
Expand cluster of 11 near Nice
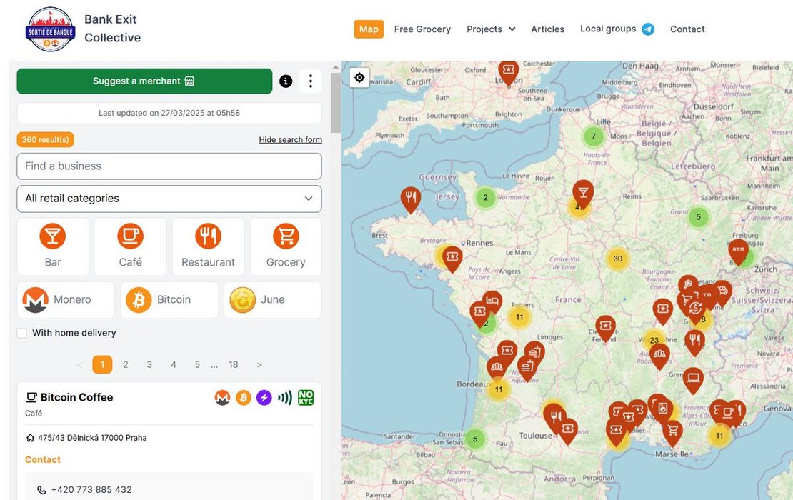pyautogui.click(x=719, y=435)
